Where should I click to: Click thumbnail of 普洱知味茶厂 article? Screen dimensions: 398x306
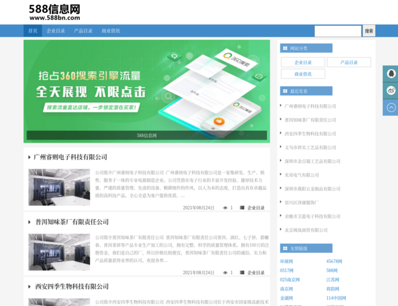click(x=59, y=252)
